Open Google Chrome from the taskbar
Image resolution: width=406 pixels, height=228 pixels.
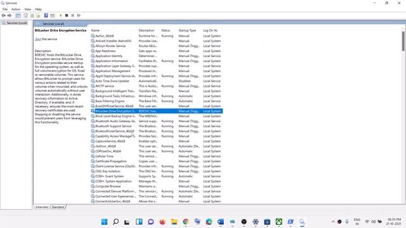(x=186, y=222)
